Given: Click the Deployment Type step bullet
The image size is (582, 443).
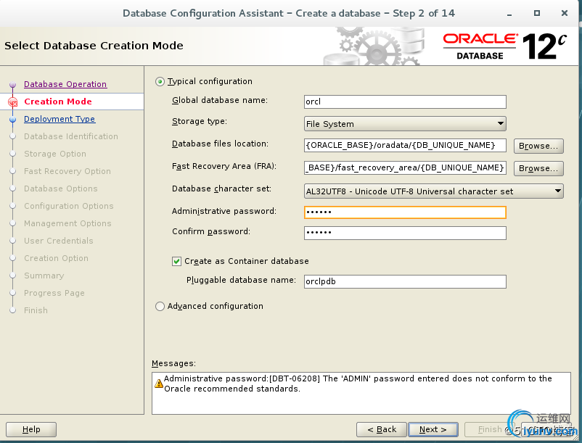Looking at the screenshot, I should 12,120.
